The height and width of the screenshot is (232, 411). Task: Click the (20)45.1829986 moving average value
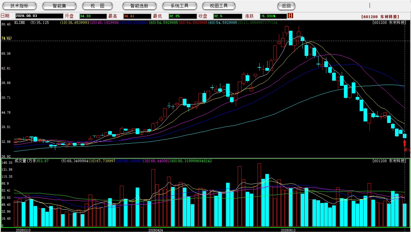coord(104,23)
